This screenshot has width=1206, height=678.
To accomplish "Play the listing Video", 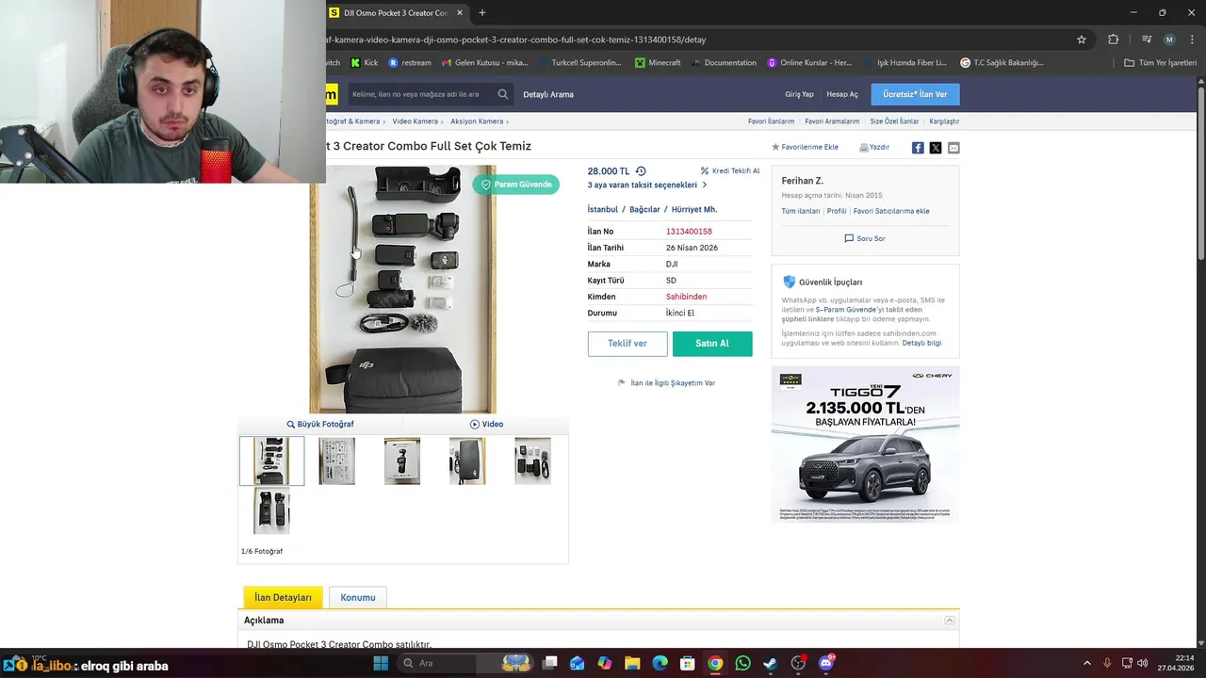I will [486, 424].
